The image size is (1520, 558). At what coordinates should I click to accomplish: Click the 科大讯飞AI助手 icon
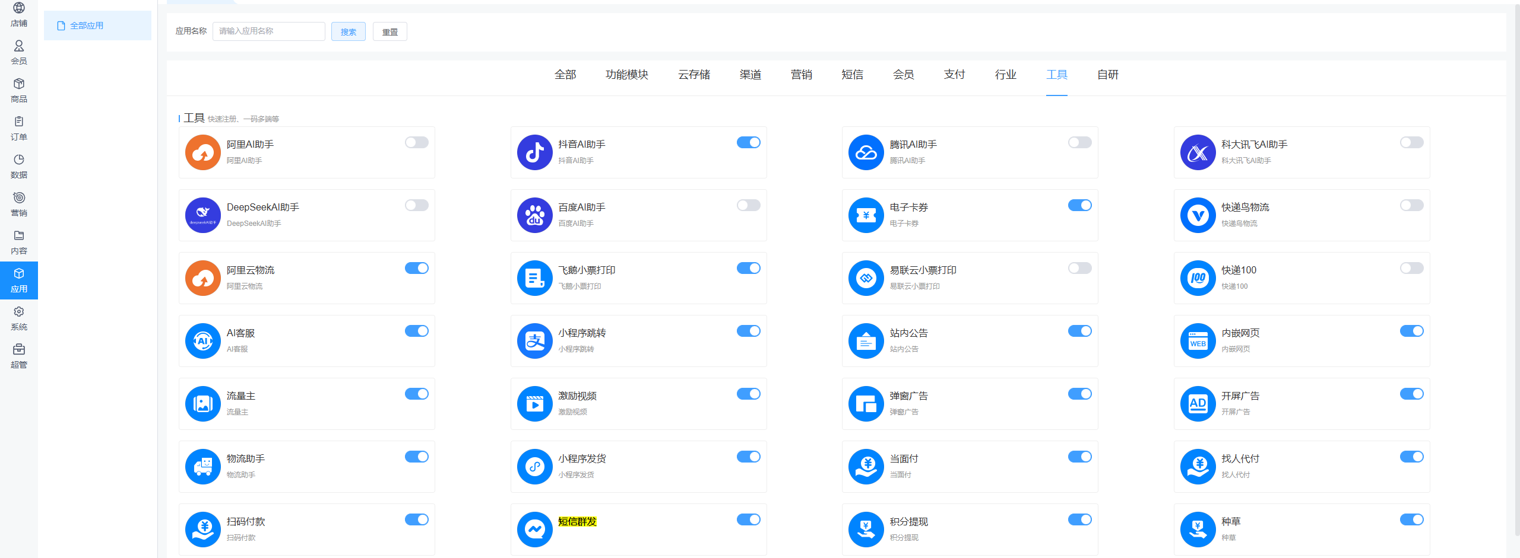pyautogui.click(x=1198, y=152)
